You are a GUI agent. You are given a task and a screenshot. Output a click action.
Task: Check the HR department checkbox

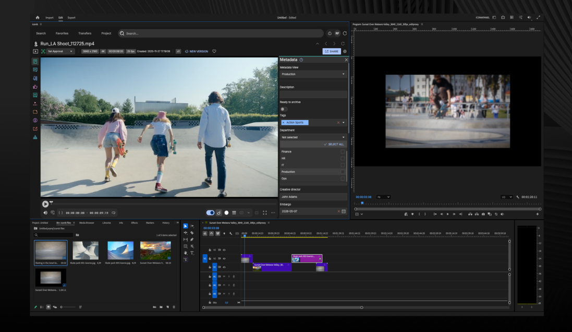pos(343,159)
